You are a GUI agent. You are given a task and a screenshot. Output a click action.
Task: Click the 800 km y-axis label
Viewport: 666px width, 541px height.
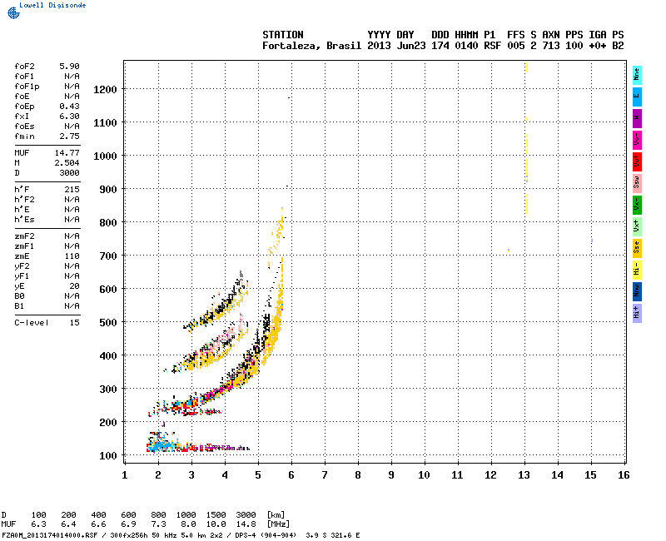tap(108, 223)
